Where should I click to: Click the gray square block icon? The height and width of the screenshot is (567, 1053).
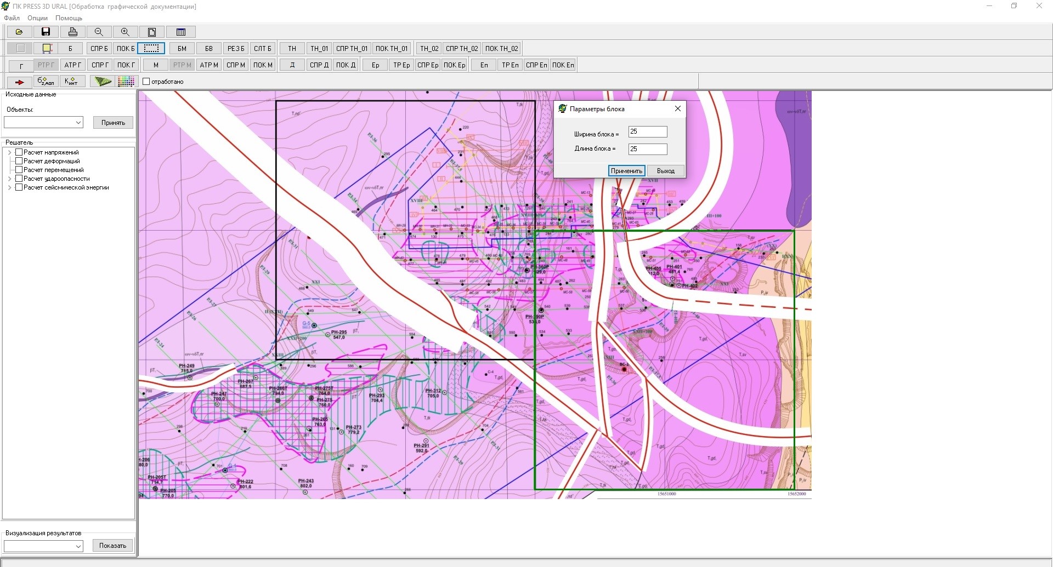coord(20,48)
